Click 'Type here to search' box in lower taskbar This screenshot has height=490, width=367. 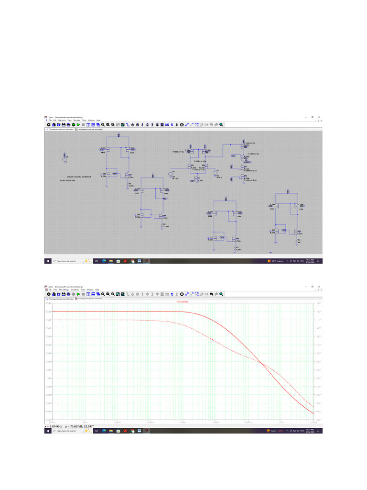tap(73, 431)
